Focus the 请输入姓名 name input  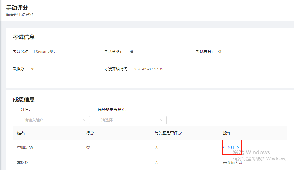55,120
